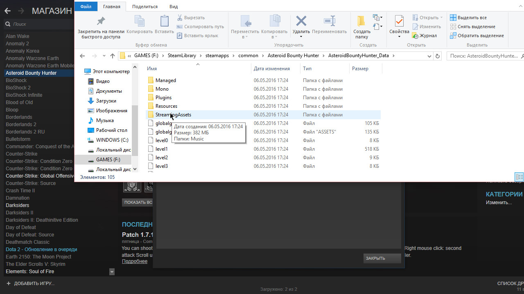Click Журнал in the ribbon
Screen dimensions: 524x294
tap(425, 36)
